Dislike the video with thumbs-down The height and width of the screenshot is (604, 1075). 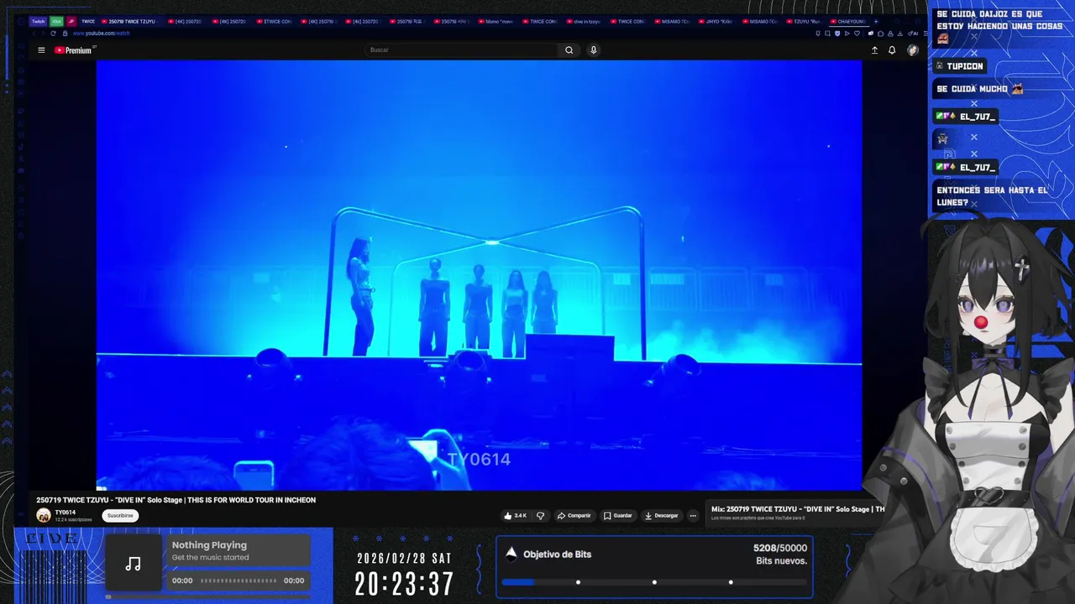click(x=541, y=516)
